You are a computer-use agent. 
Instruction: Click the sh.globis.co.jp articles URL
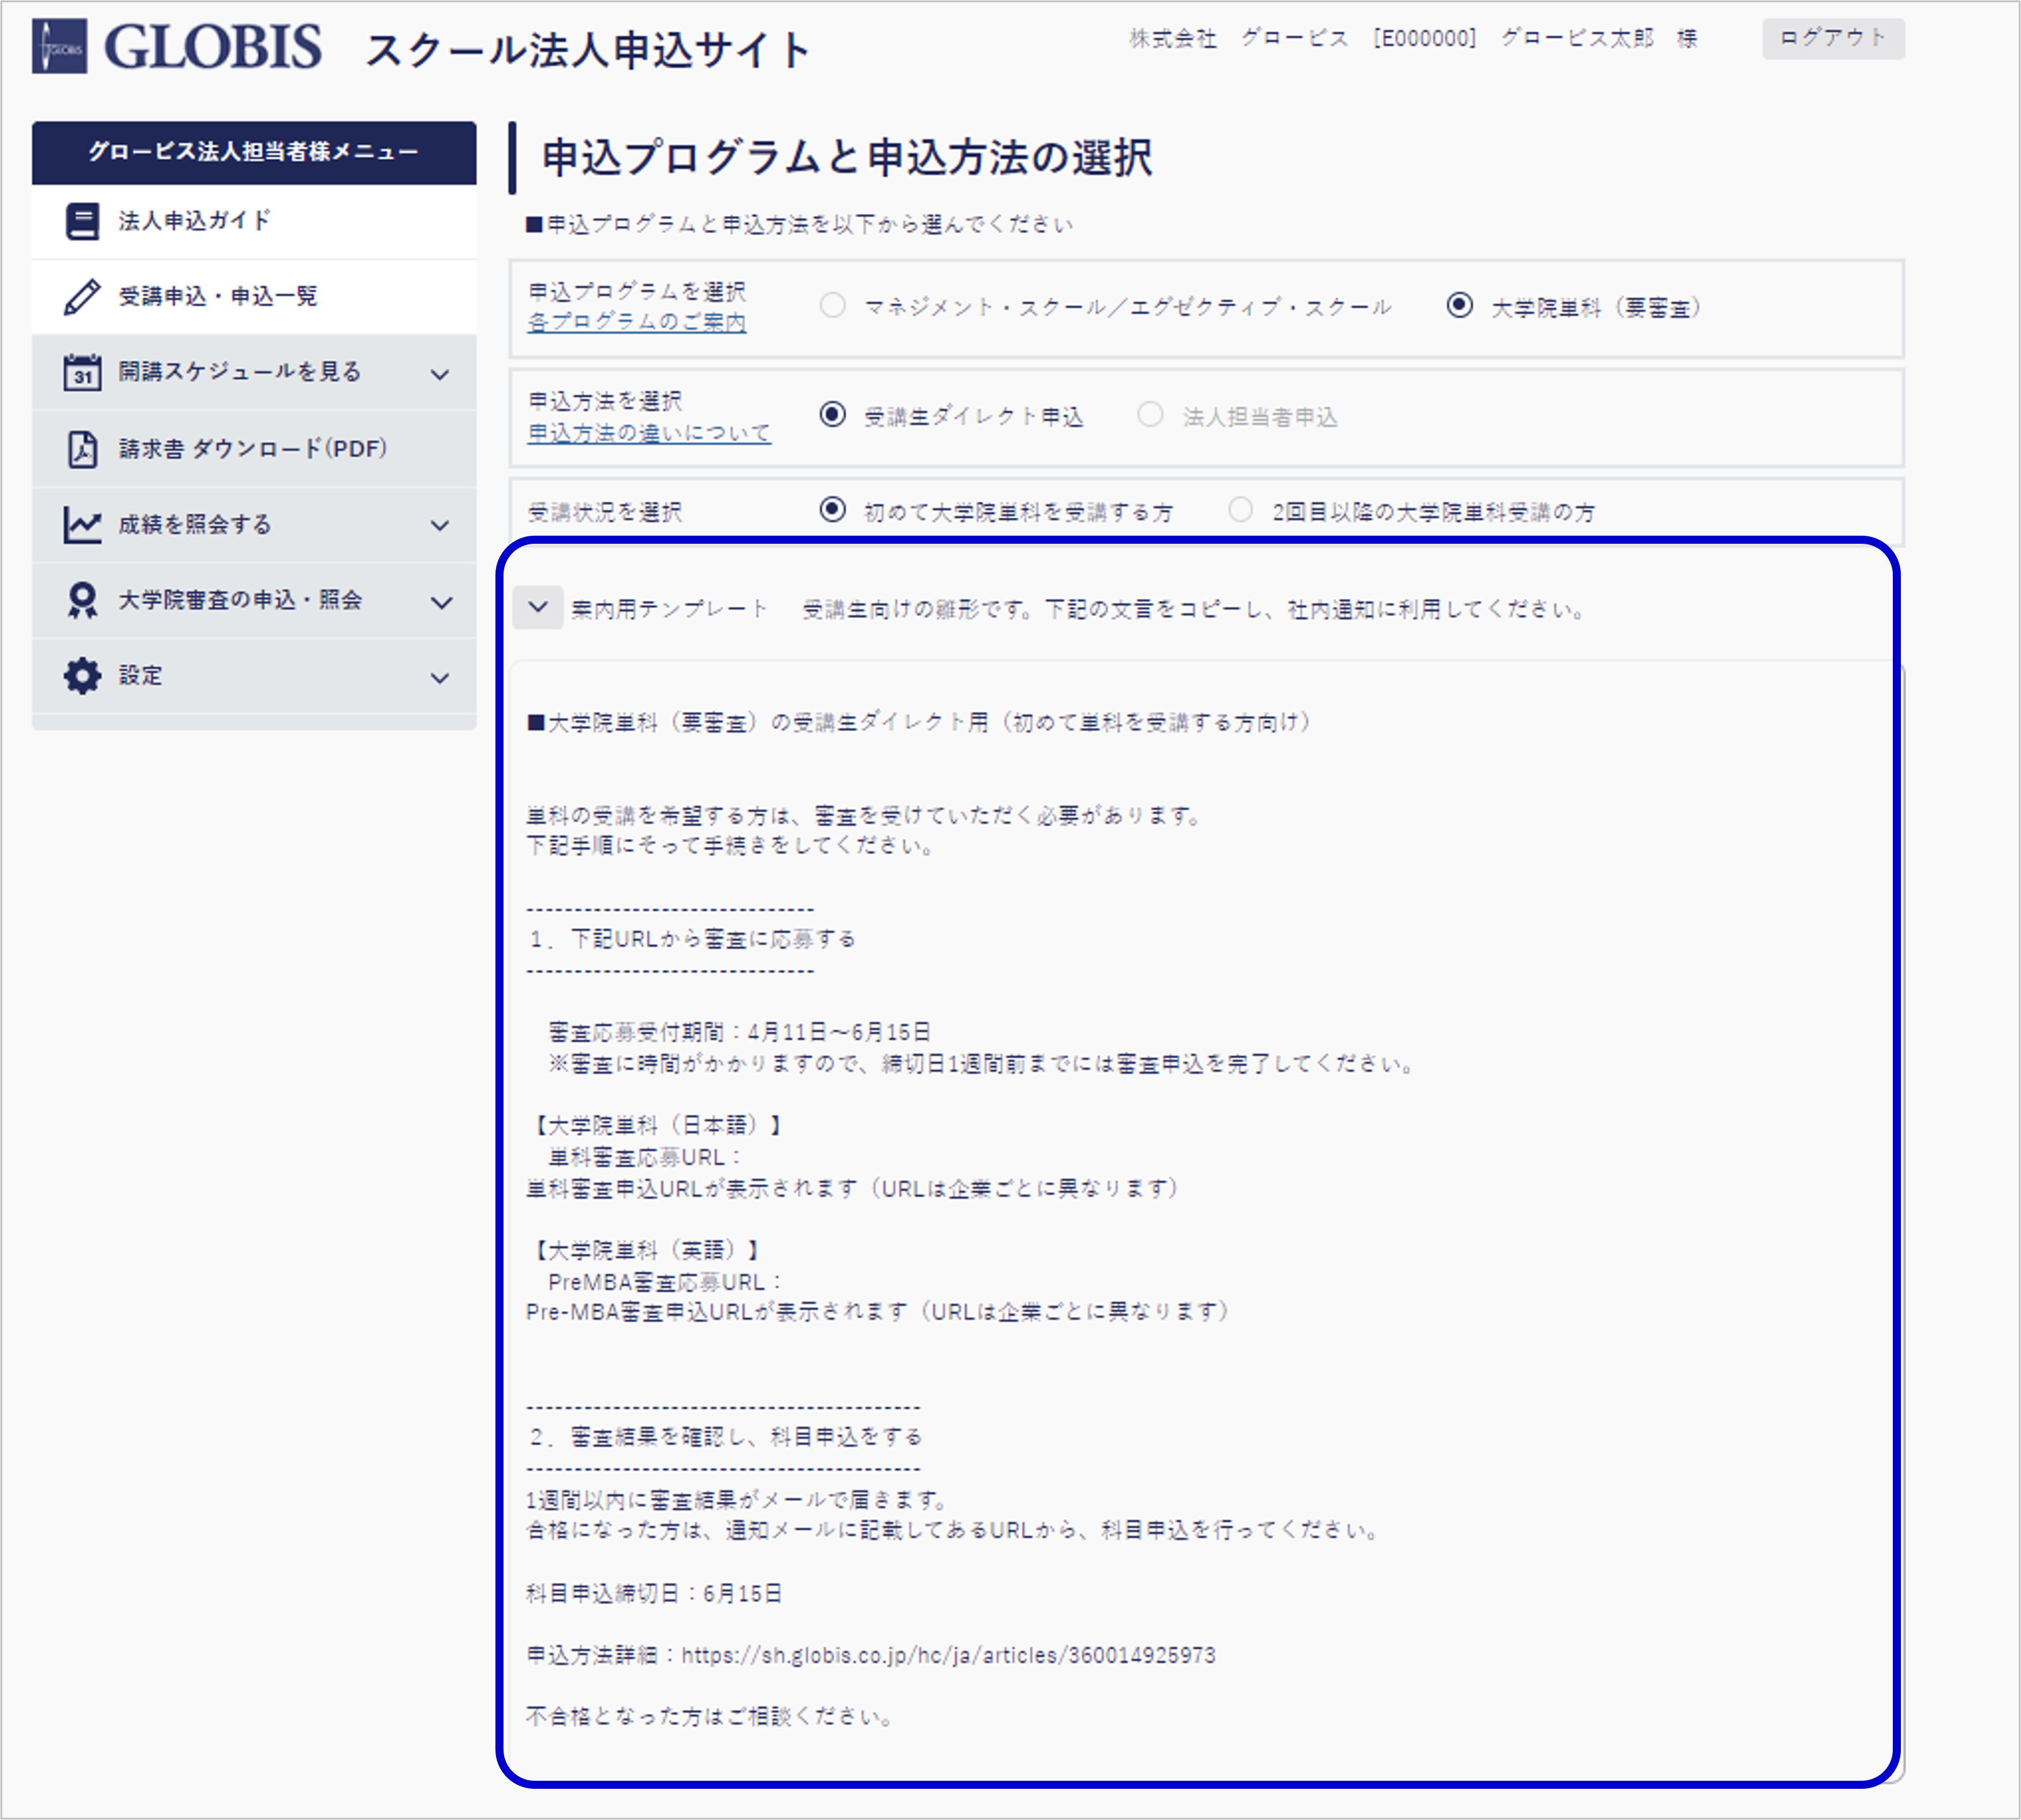[949, 1656]
